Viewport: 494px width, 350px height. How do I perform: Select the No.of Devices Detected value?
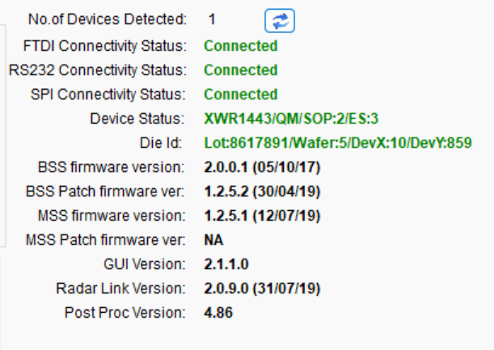point(212,19)
